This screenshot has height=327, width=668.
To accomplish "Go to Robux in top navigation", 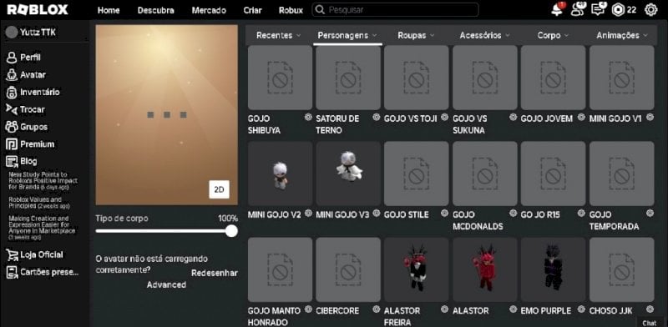I will click(291, 10).
